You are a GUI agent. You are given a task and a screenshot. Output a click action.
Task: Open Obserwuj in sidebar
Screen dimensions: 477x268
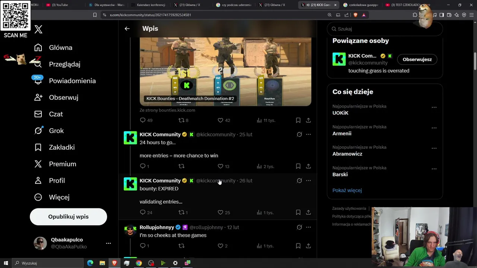[x=56, y=98]
